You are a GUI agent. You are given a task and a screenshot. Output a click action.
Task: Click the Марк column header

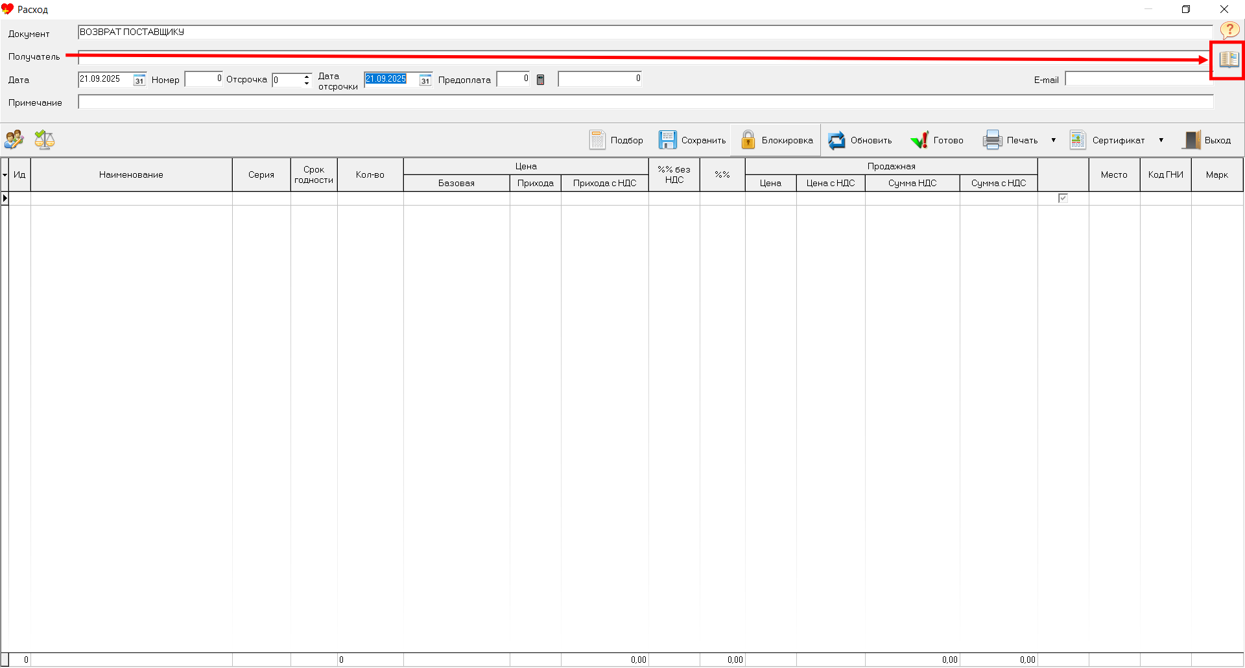[x=1217, y=175]
